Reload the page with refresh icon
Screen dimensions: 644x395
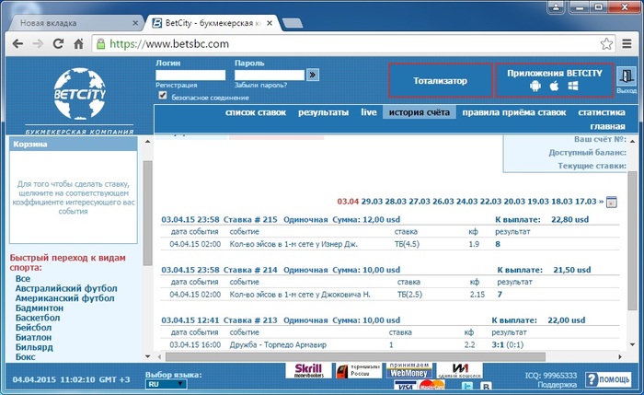(58, 43)
